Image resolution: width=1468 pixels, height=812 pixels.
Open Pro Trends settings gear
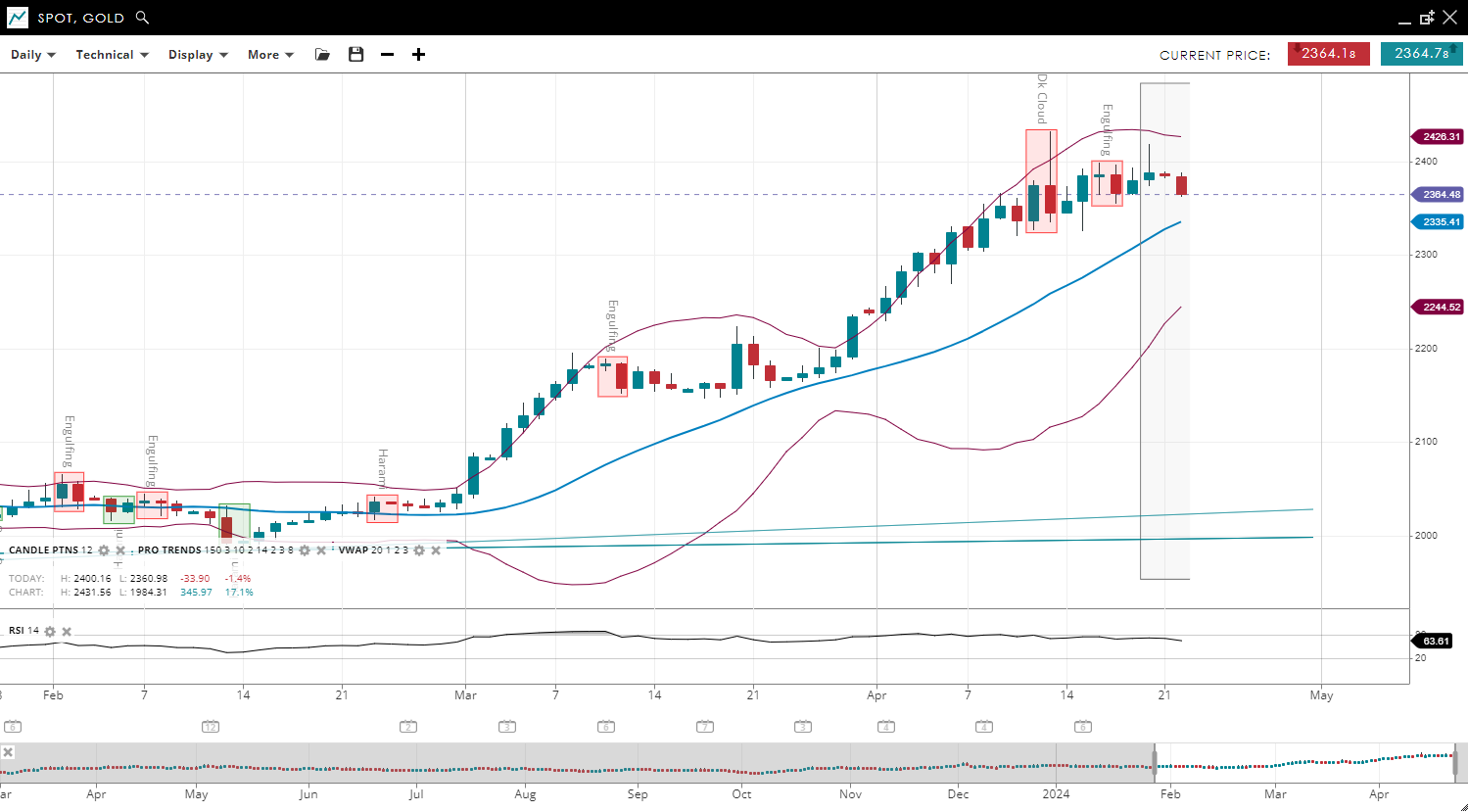[x=305, y=550]
